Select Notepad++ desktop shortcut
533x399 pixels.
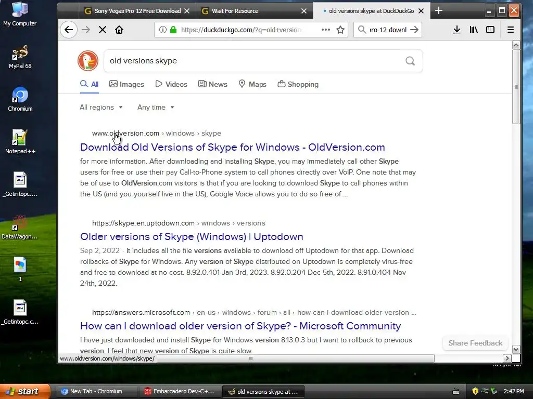click(20, 142)
